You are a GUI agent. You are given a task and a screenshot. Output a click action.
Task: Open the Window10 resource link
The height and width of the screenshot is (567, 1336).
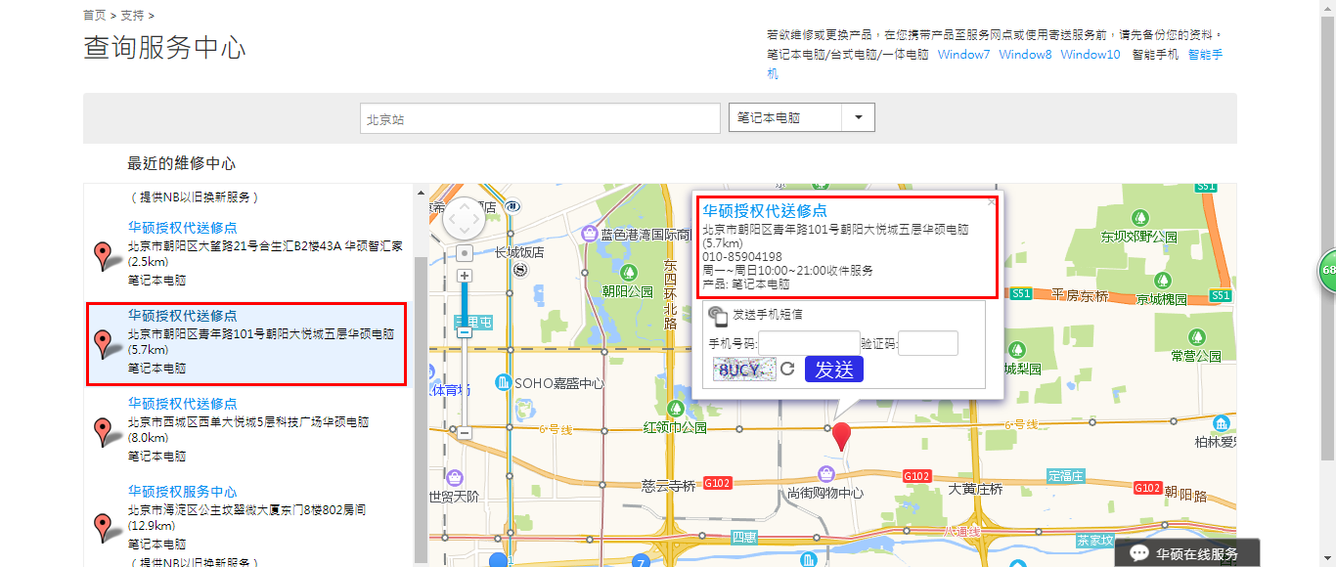(1091, 55)
